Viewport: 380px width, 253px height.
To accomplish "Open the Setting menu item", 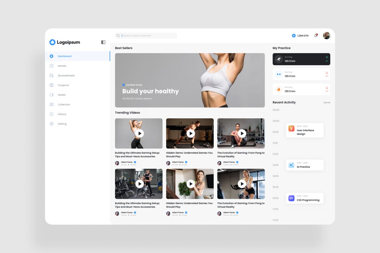I will [x=52, y=124].
